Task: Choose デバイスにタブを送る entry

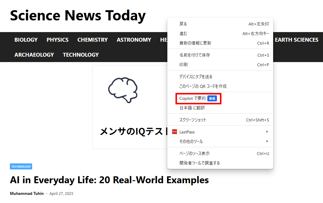Action: [x=220, y=77]
